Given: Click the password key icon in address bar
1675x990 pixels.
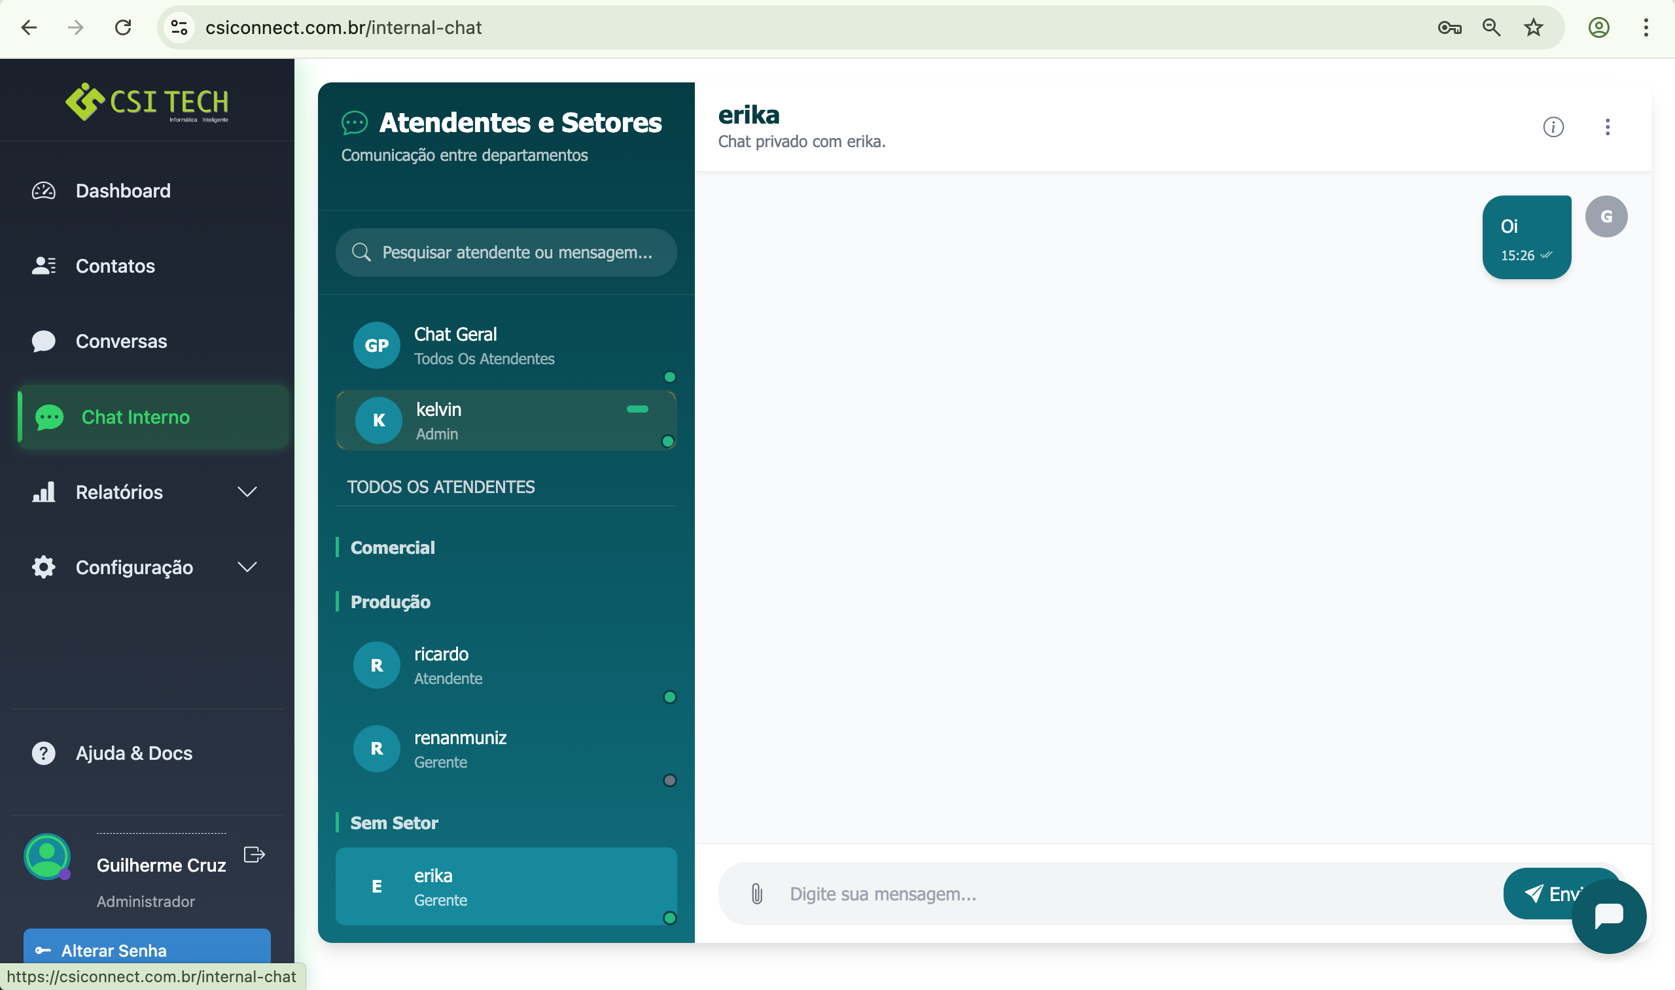Looking at the screenshot, I should pyautogui.click(x=1449, y=27).
